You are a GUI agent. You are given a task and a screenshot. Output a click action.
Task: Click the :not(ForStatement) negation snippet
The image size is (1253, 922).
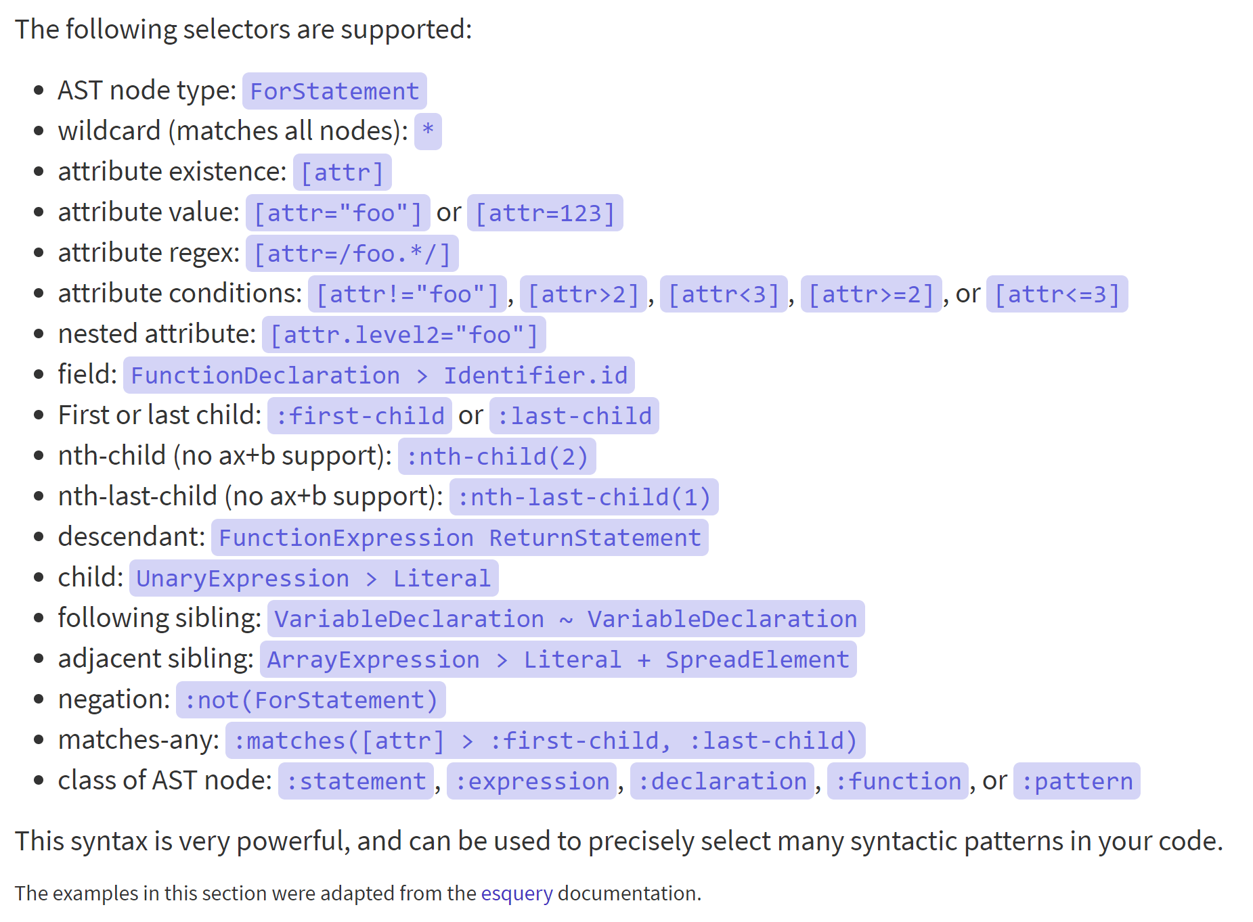pos(311,700)
